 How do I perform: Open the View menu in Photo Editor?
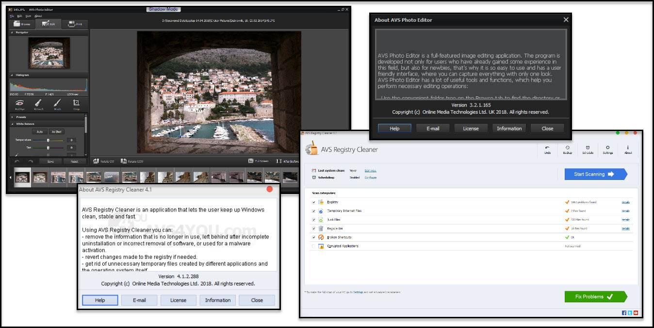29,16
